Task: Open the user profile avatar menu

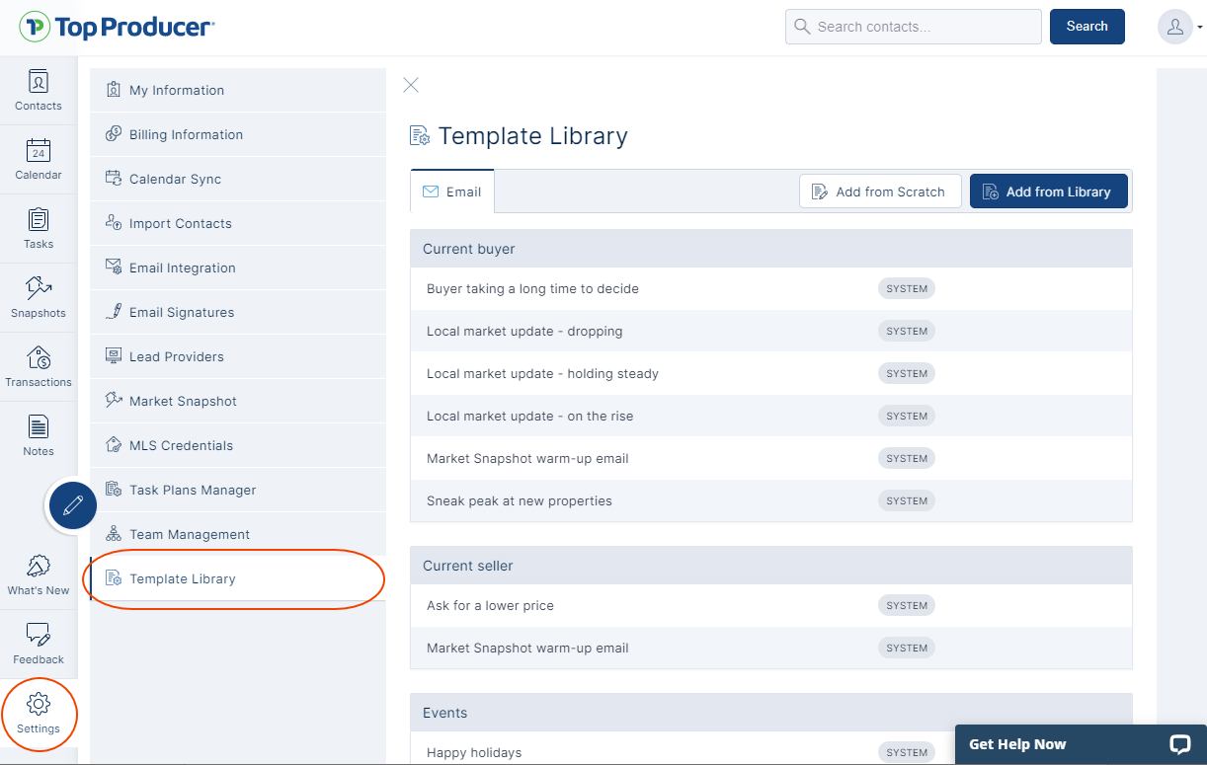Action: [x=1175, y=27]
